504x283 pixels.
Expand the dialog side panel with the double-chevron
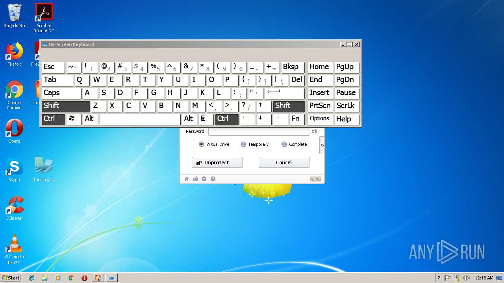322,145
